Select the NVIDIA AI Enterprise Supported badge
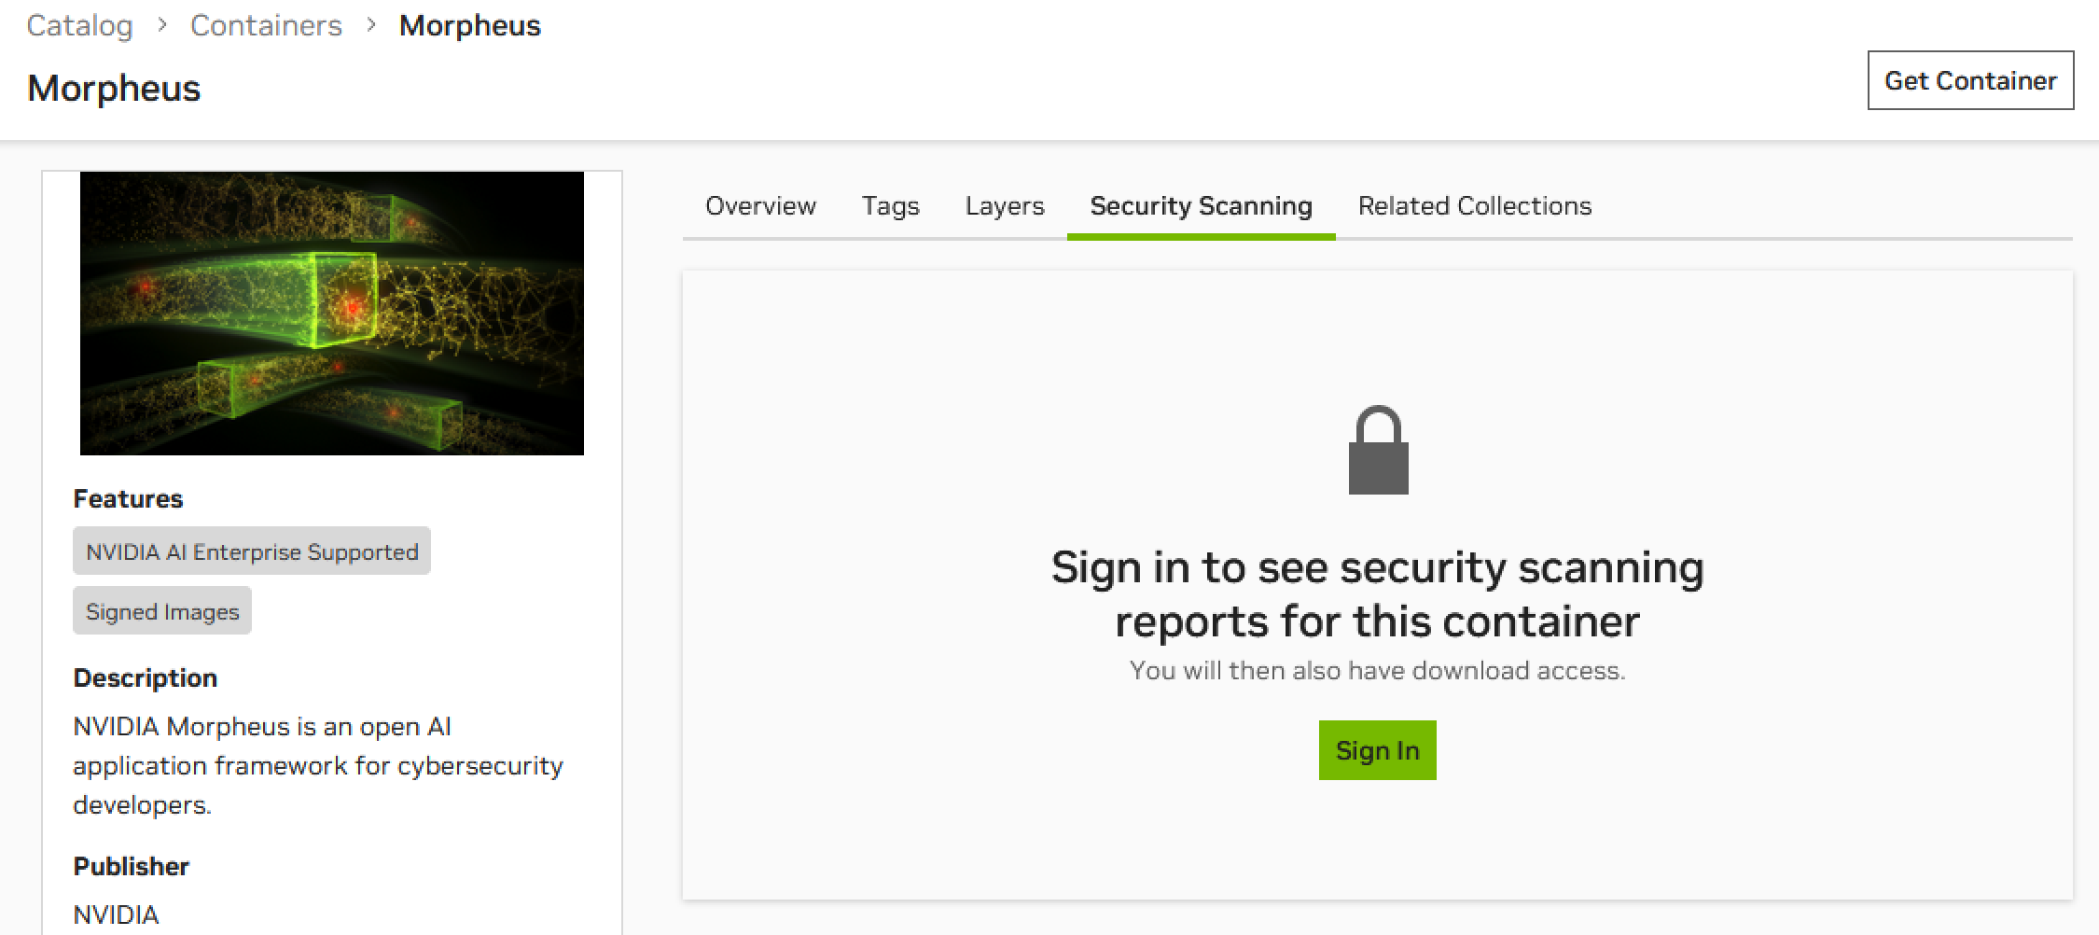This screenshot has height=935, width=2099. tap(252, 551)
